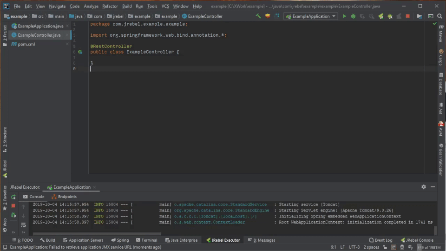Toggle the Database tool window
Viewport: 446px width, 251px height.
(x=441, y=84)
